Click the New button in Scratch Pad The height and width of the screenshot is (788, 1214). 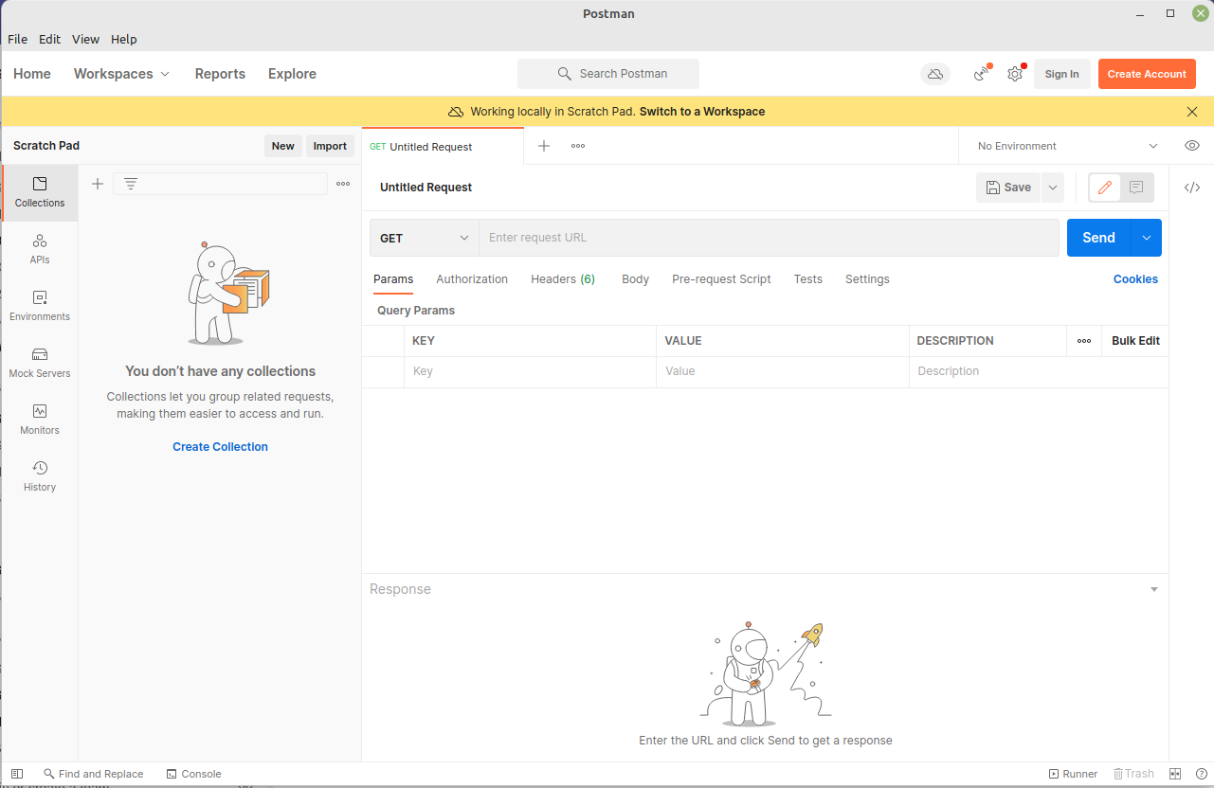pyautogui.click(x=282, y=146)
